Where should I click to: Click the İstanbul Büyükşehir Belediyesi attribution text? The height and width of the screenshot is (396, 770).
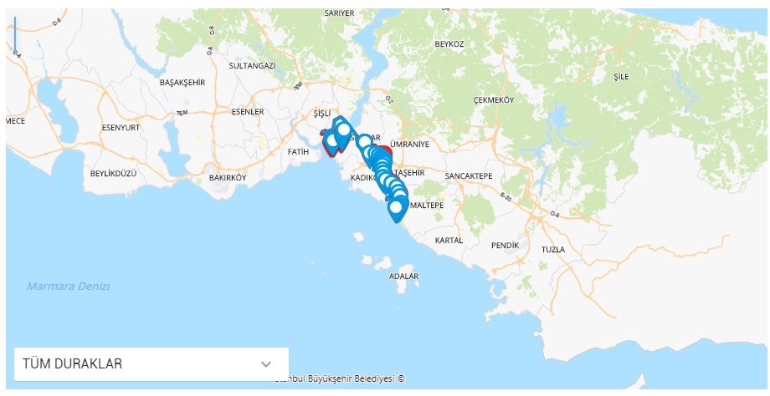coord(339,378)
